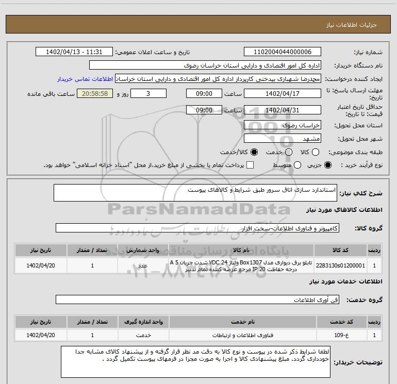Click the واحد اندازه گیری column header

pyautogui.click(x=143, y=322)
